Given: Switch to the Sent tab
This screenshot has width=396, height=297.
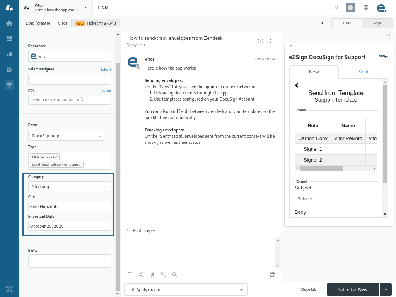Looking at the screenshot, I should click(363, 72).
